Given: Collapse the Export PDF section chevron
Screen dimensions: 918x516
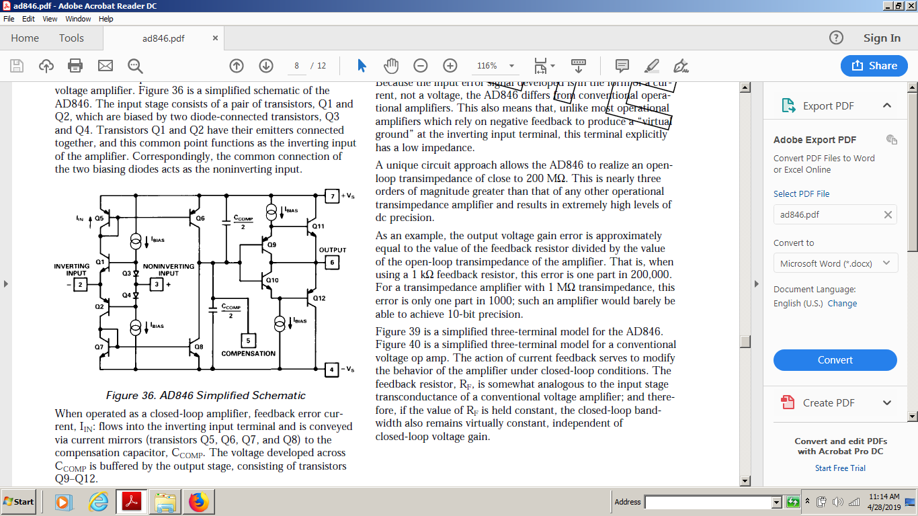Looking at the screenshot, I should 886,105.
